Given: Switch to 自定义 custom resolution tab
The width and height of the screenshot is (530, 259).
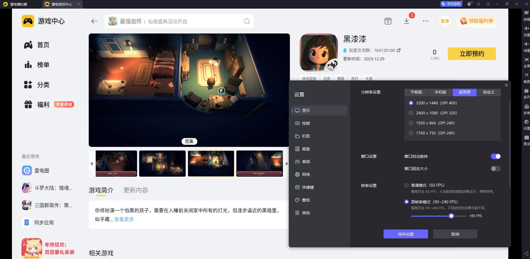Looking at the screenshot, I should (x=489, y=92).
